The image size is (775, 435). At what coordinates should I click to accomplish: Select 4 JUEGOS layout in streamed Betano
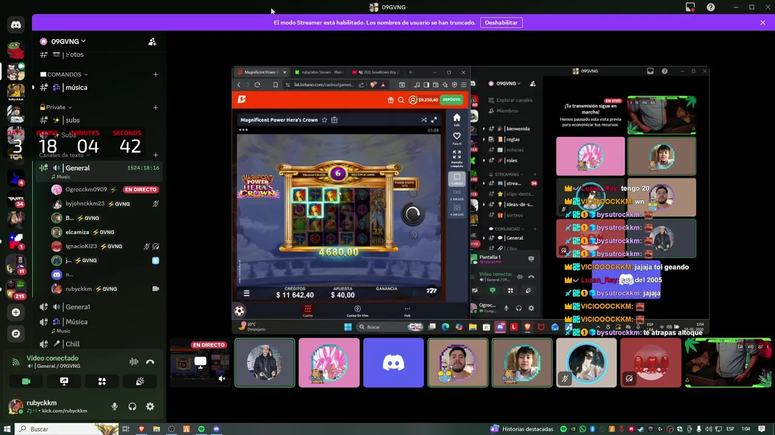click(x=457, y=210)
